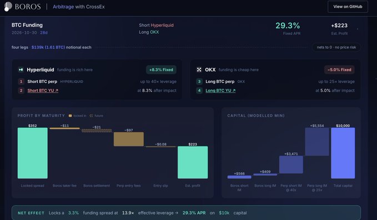The image size is (377, 220).
Task: Click up to 40× leverage text
Action: pos(158,82)
